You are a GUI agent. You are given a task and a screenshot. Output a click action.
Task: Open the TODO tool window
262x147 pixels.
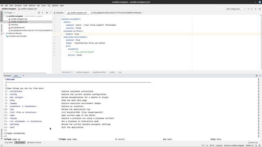coord(9,143)
